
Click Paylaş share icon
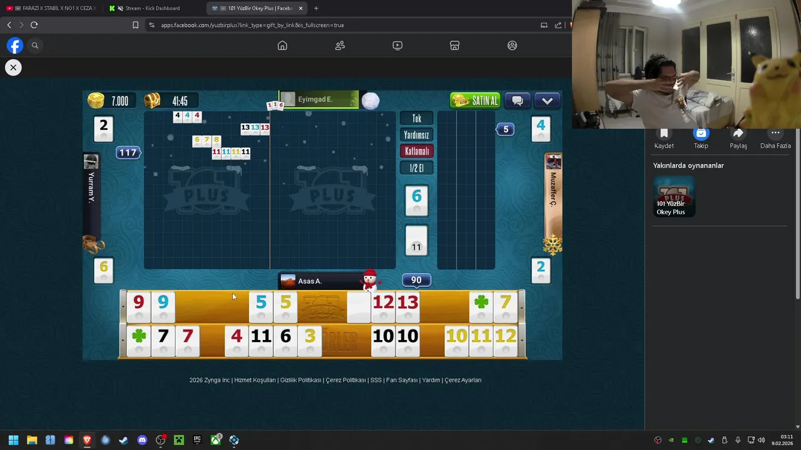click(738, 133)
